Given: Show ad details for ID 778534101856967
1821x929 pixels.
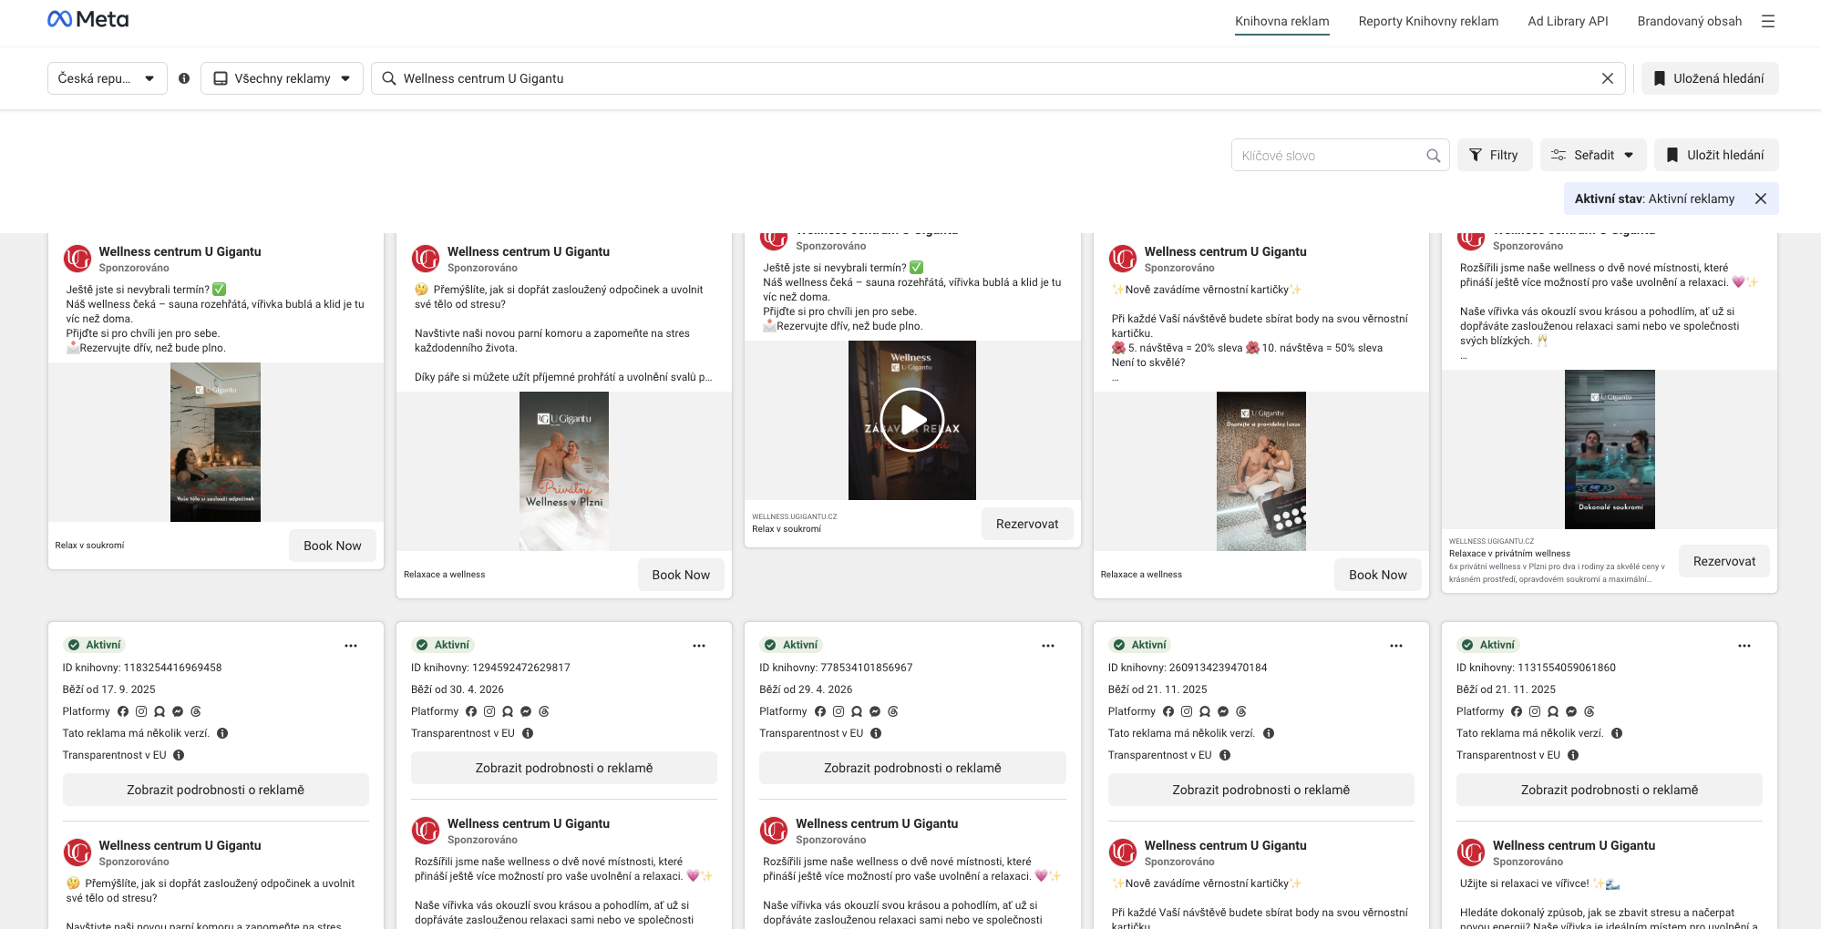Looking at the screenshot, I should pos(912,768).
